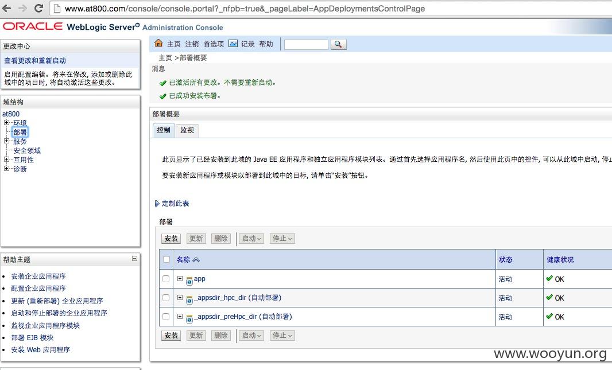Expand the 定制此表 section

click(x=157, y=204)
